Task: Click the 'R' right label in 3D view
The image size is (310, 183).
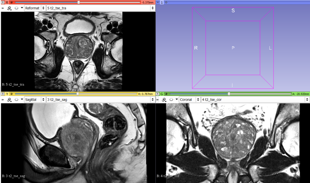Action: click(196, 48)
